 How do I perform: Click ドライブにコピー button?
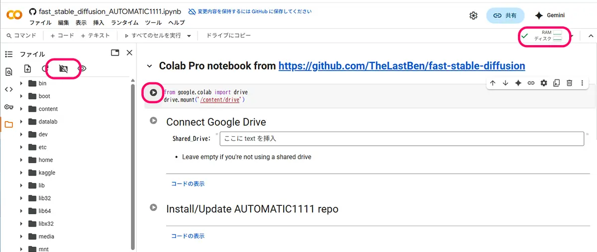tap(228, 36)
